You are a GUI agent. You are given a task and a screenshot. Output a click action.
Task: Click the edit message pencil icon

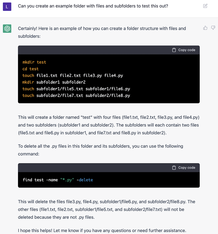pos(205,6)
